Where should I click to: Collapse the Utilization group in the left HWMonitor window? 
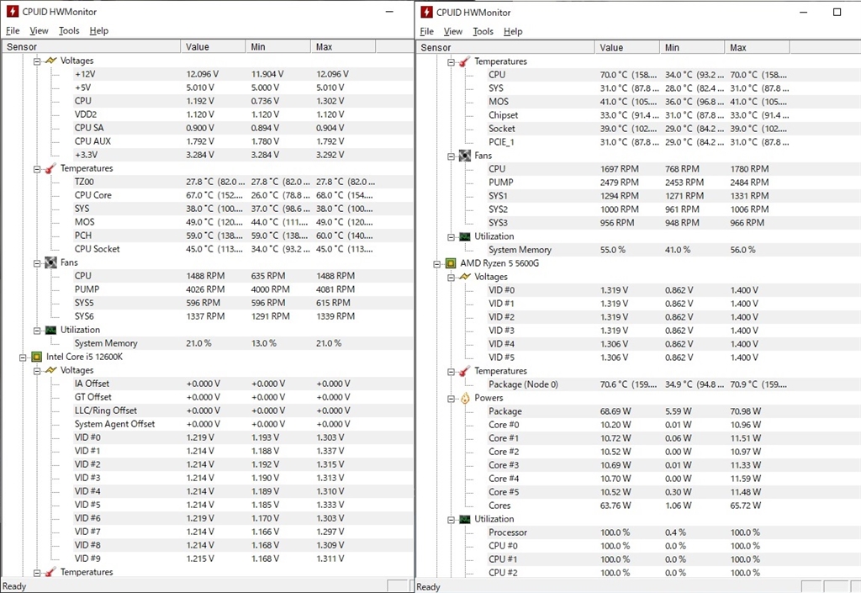(37, 331)
